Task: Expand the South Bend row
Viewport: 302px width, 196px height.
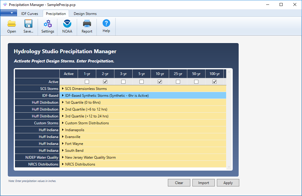Action: tap(63, 151)
